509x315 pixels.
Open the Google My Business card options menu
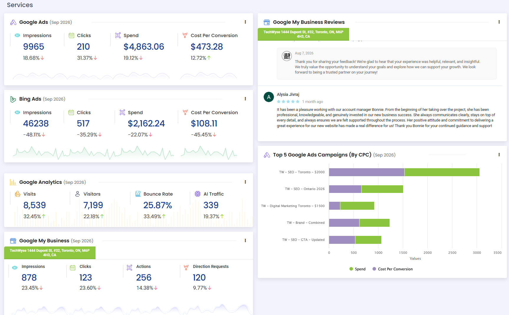click(245, 241)
